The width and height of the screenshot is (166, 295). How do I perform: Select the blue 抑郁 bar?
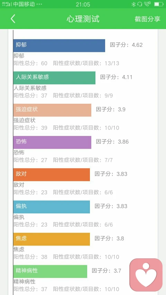click(59, 46)
